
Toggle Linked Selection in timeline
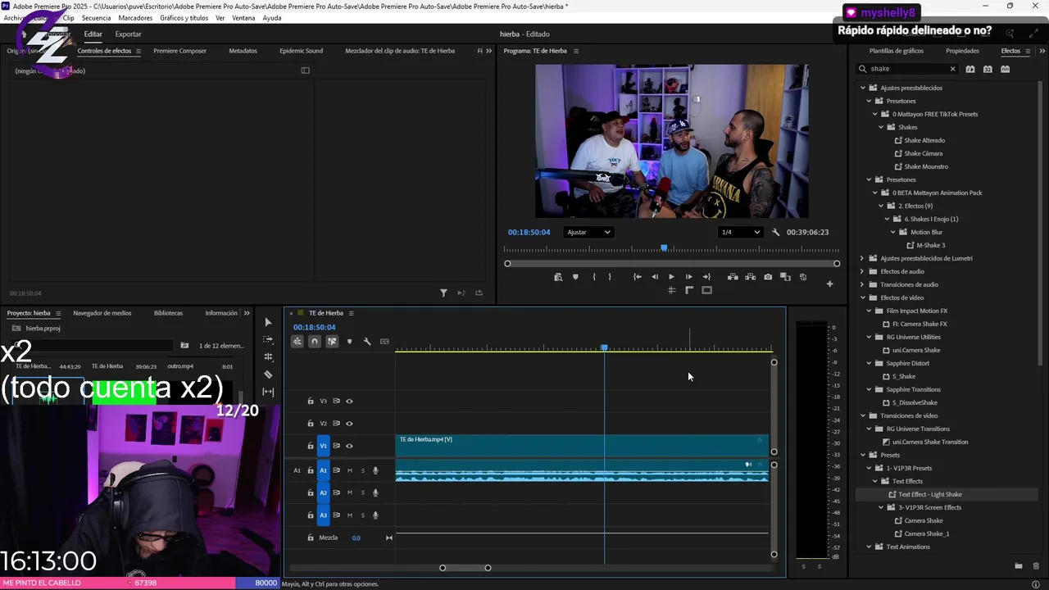click(332, 342)
